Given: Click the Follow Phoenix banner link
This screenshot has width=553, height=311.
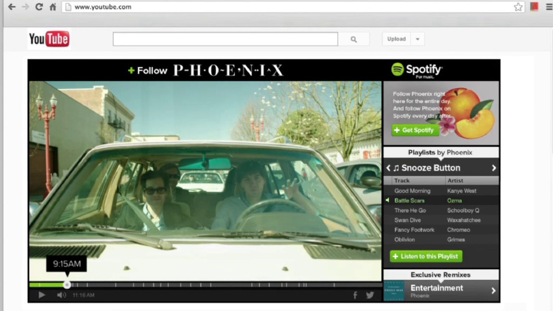Looking at the screenshot, I should [206, 70].
